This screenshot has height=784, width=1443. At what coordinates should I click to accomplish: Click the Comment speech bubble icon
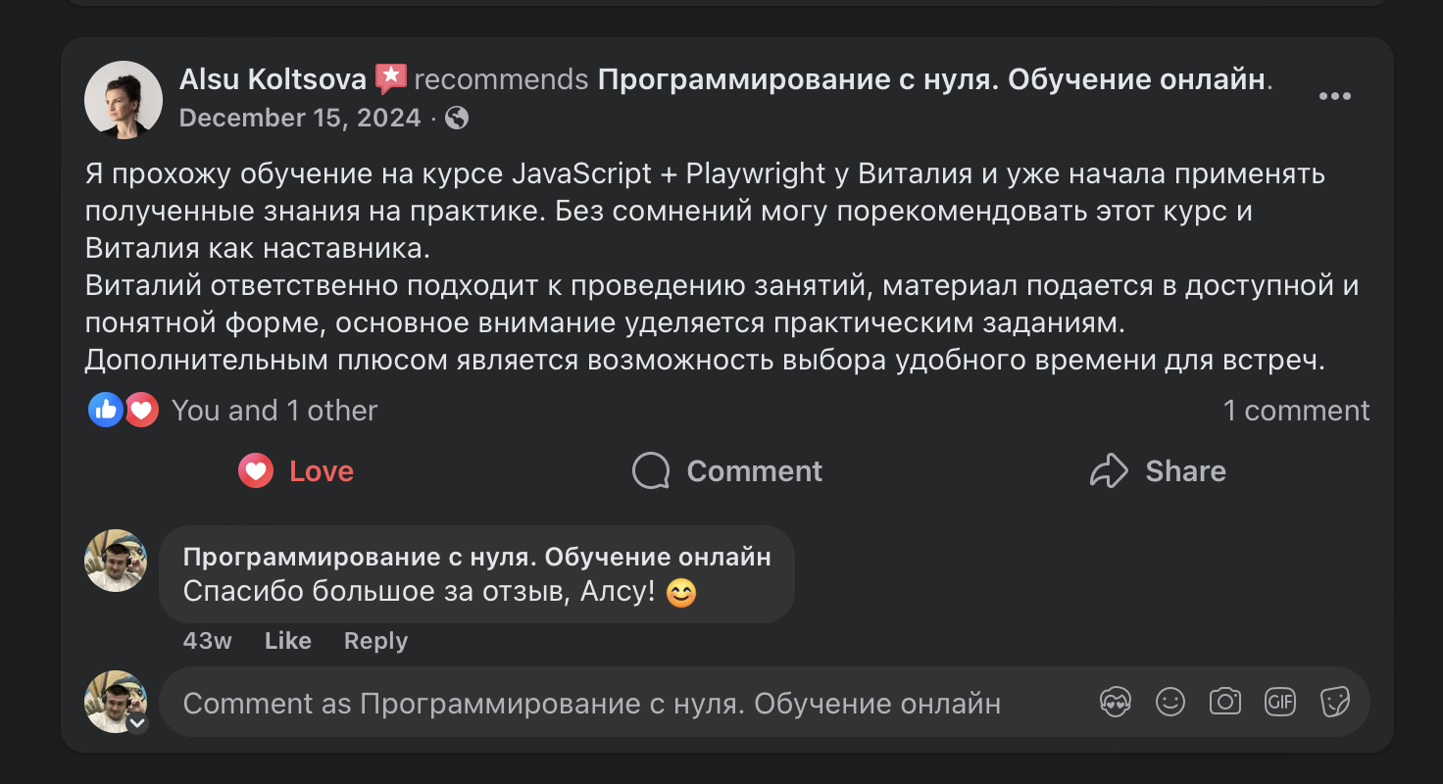pyautogui.click(x=650, y=470)
